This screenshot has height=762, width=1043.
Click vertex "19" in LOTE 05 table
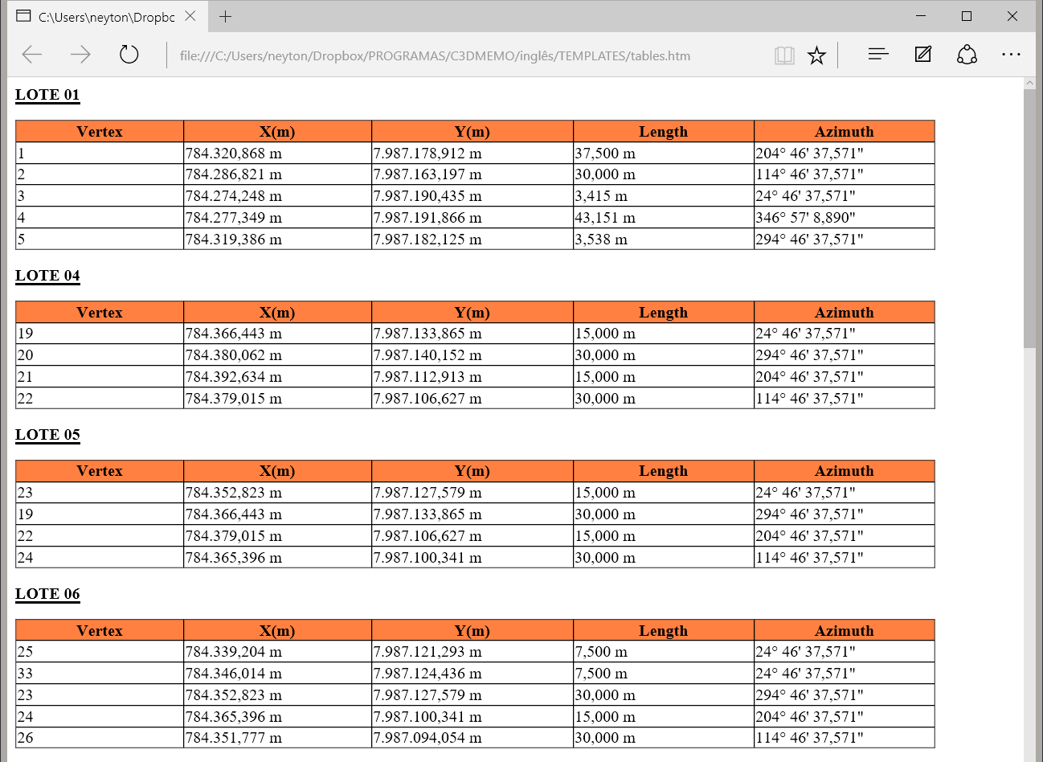[x=100, y=514]
